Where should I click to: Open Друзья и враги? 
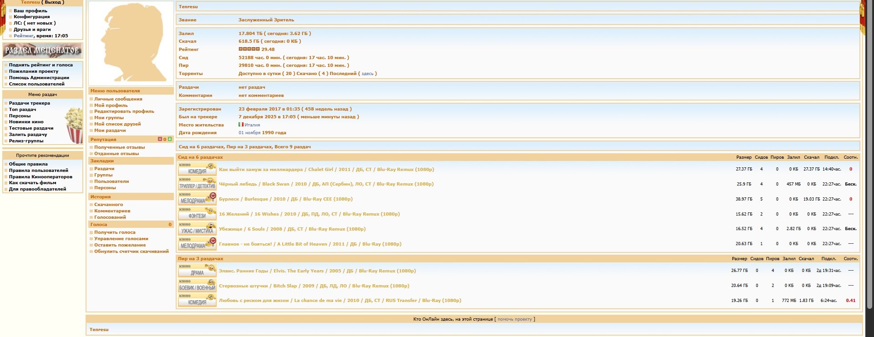[32, 30]
